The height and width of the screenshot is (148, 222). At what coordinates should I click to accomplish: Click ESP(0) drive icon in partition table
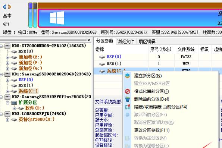coord(102,57)
